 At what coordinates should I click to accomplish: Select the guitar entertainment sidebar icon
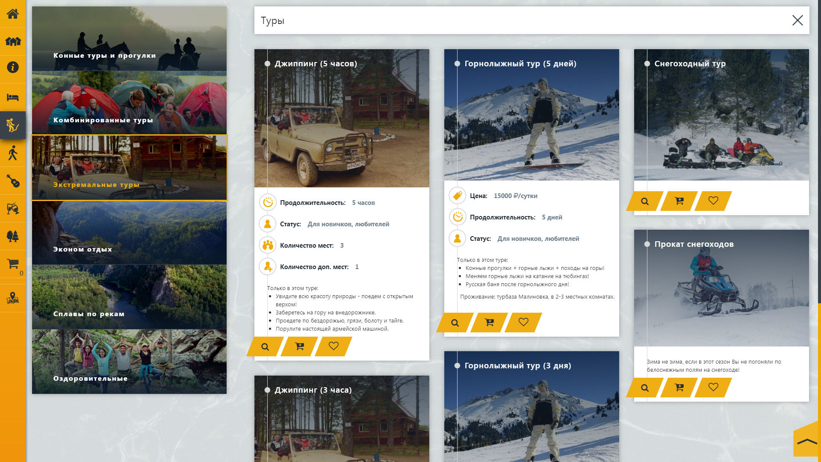[12, 181]
